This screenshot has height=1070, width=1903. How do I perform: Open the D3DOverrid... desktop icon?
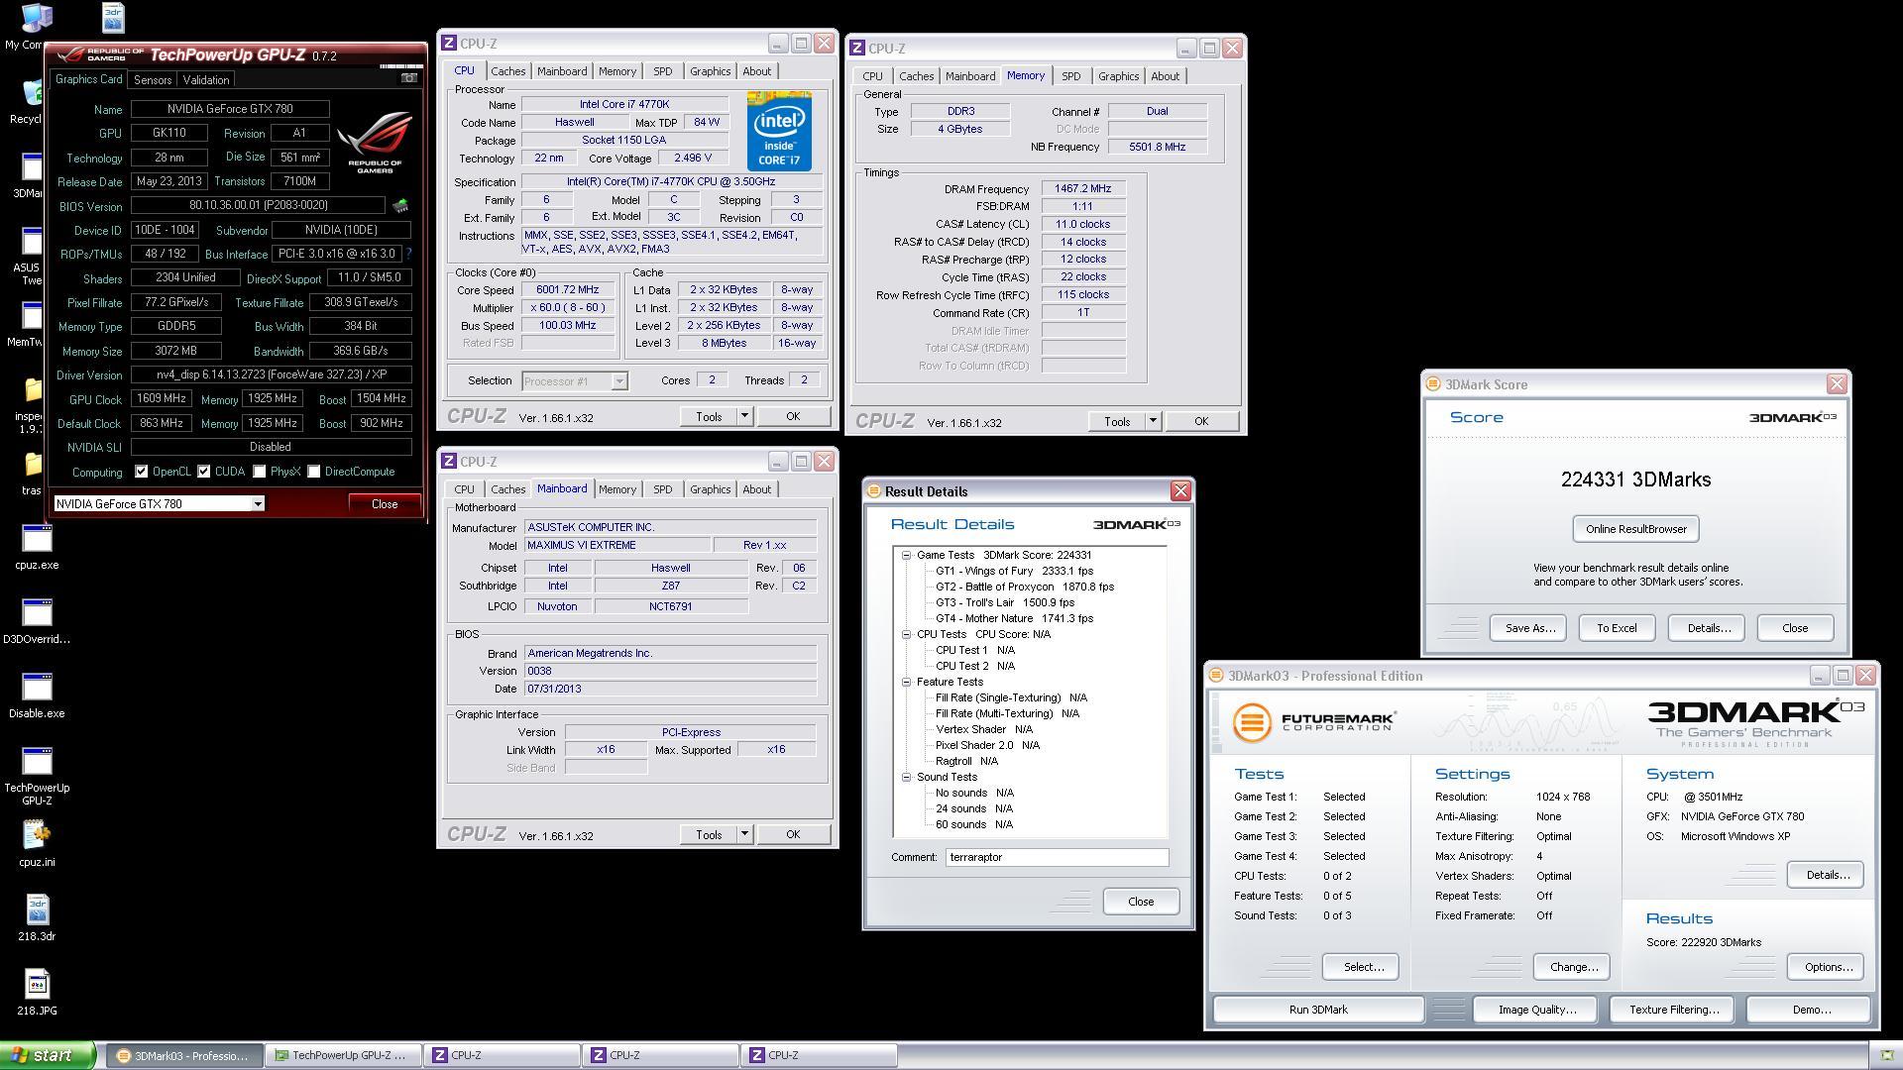37,622
